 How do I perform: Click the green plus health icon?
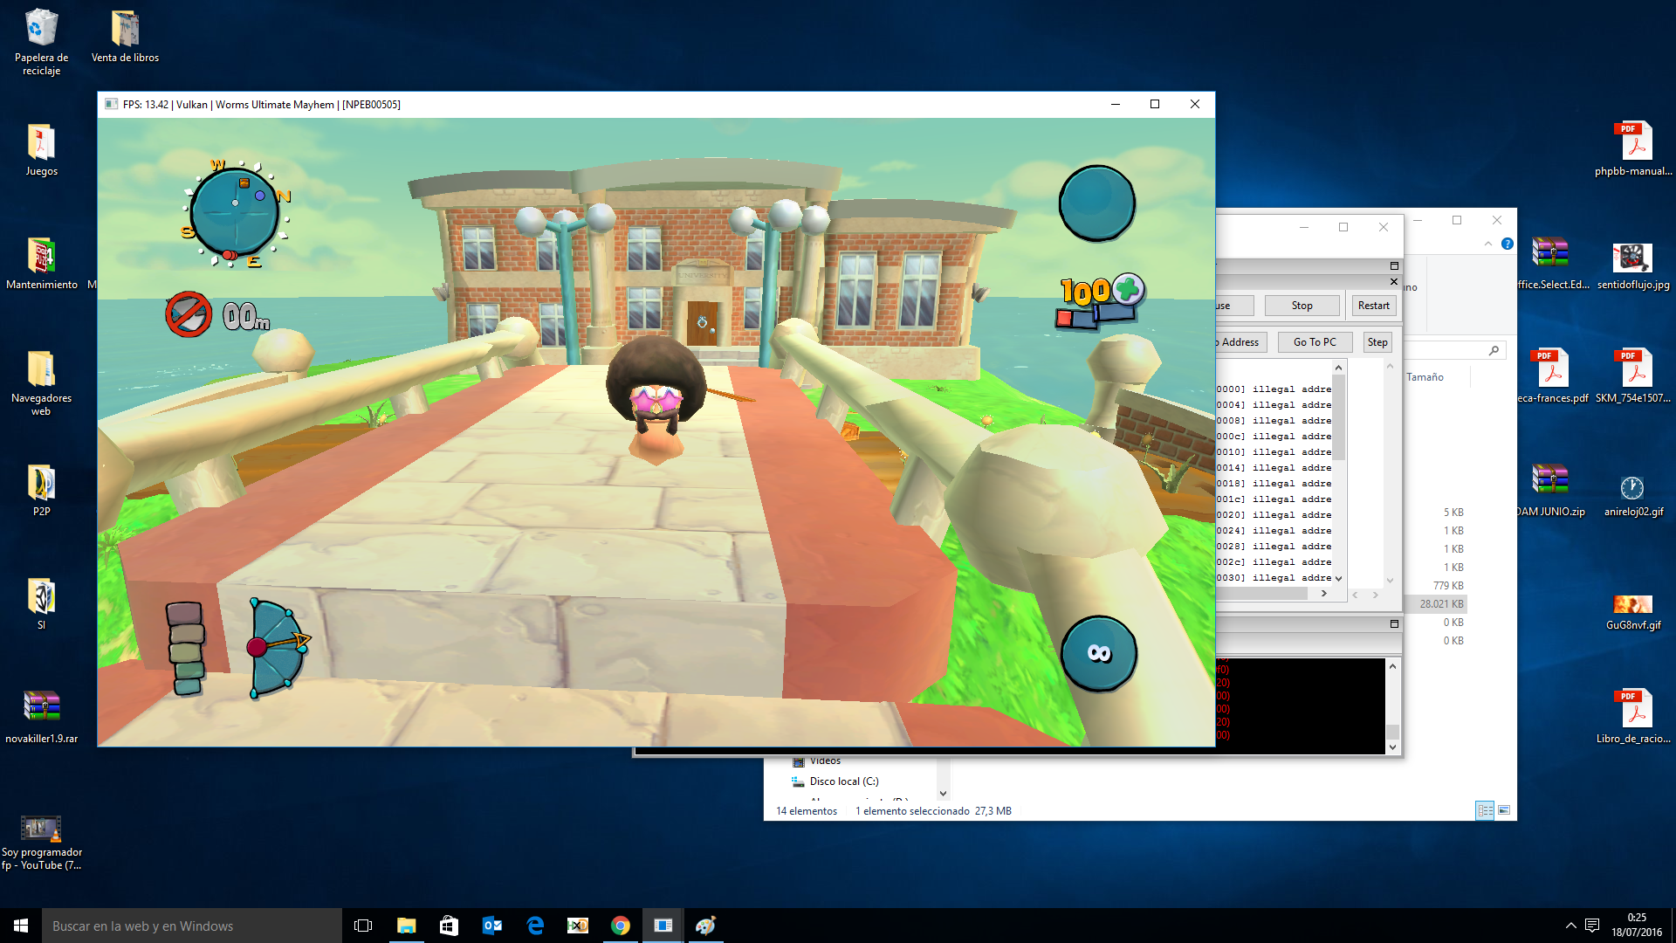[1128, 289]
